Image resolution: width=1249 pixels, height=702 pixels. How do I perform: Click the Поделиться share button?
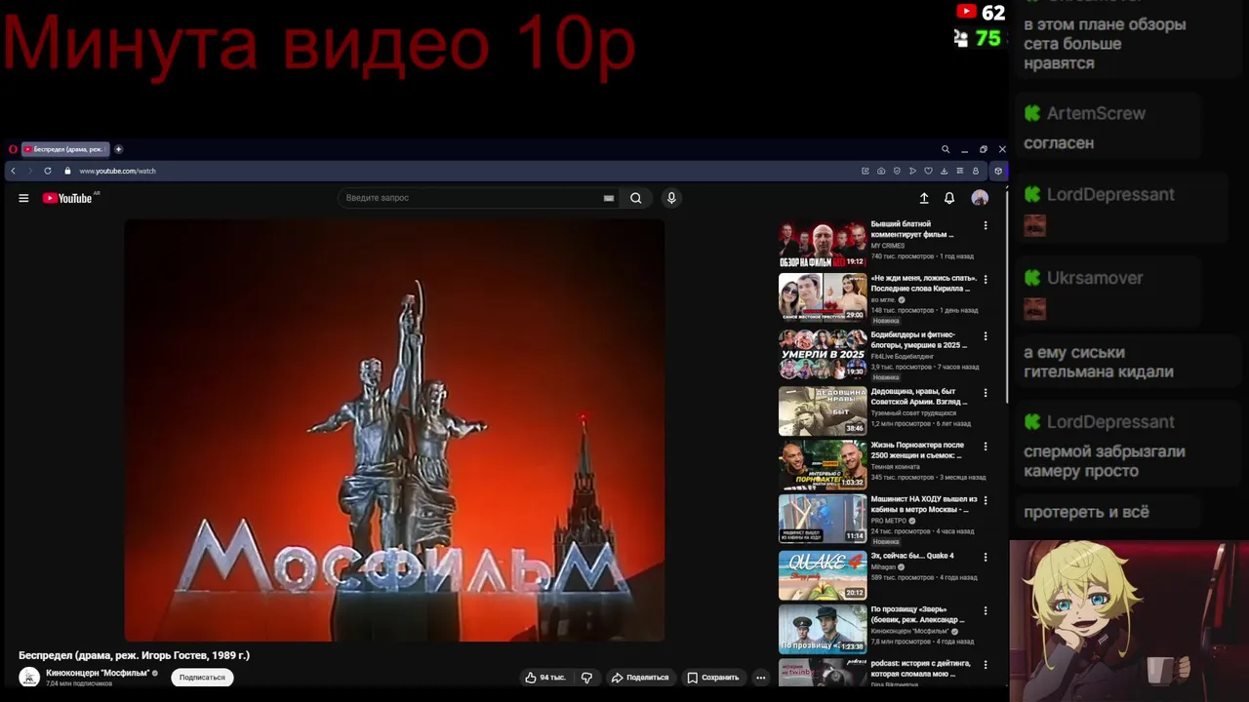(640, 678)
